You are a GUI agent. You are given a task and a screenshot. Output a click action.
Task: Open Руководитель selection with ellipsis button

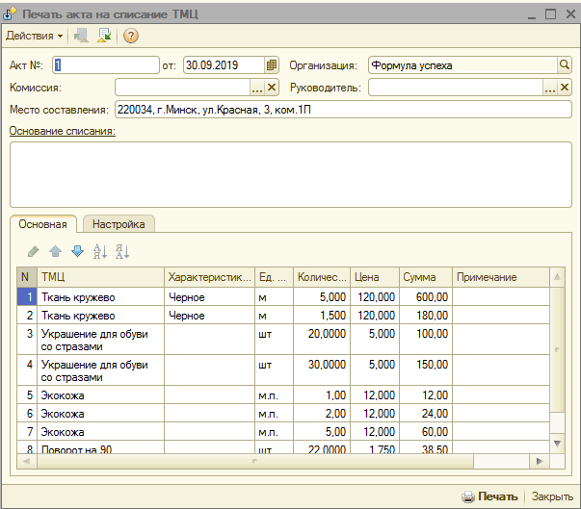[549, 88]
